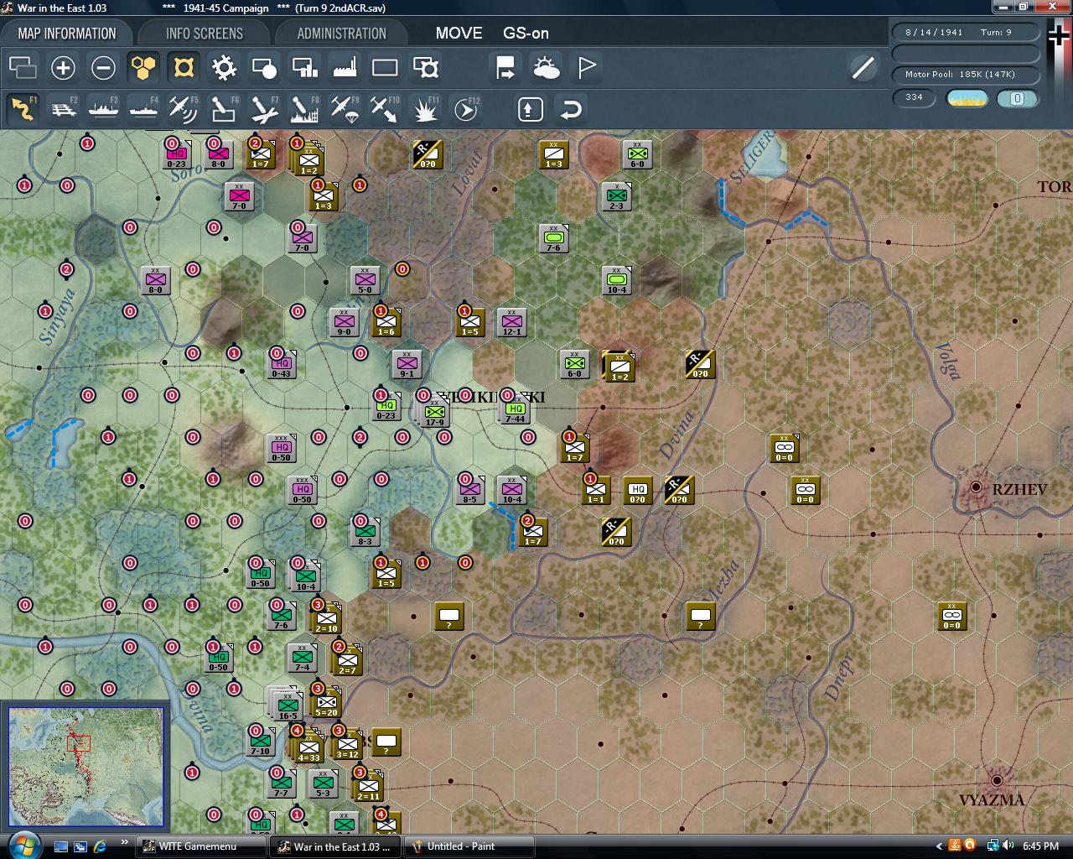Image resolution: width=1073 pixels, height=859 pixels.
Task: Select the F9 Air transport mode icon
Action: [345, 108]
